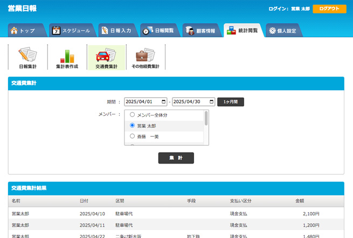Switch to the 顧客情報 tab label
The image size is (353, 238).
[x=205, y=31]
